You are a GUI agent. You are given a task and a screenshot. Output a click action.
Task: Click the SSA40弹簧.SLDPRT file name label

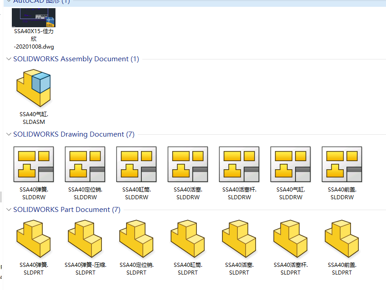click(x=34, y=269)
